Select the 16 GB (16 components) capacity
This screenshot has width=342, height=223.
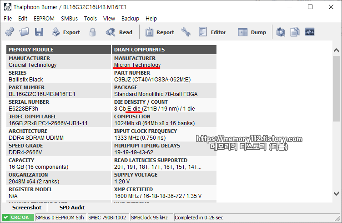[39, 167]
